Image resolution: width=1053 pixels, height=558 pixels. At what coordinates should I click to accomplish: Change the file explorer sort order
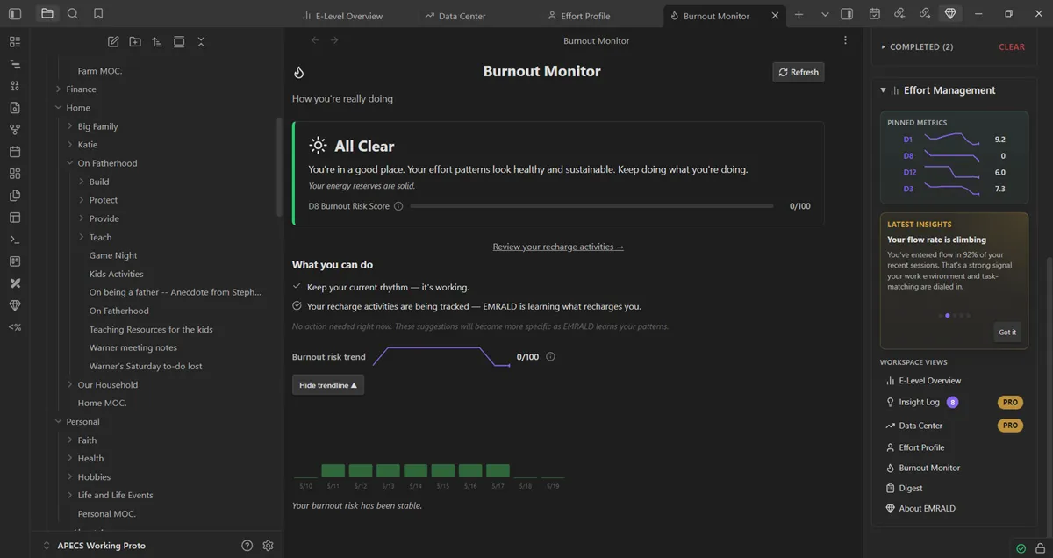[157, 42]
